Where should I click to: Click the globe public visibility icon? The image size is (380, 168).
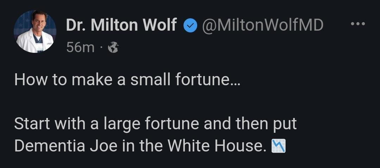pyautogui.click(x=113, y=47)
